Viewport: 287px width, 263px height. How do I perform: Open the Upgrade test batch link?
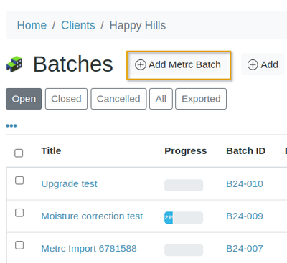[x=70, y=184]
